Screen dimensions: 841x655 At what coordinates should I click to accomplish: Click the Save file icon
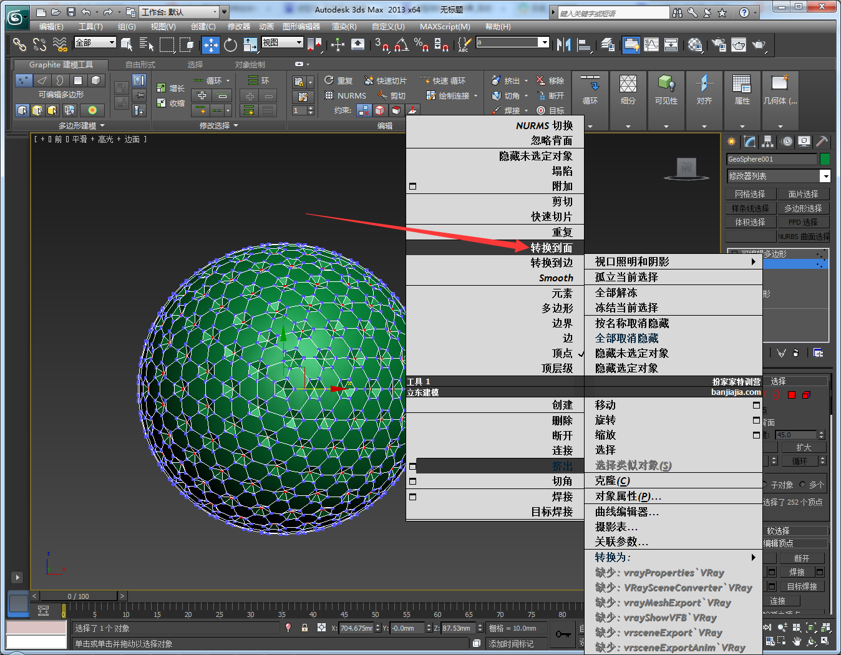tap(70, 12)
